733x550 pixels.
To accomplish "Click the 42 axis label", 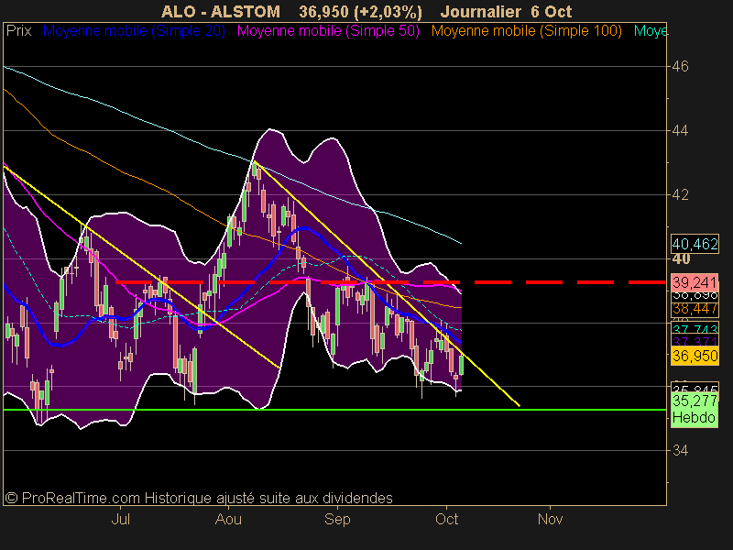I will point(680,194).
